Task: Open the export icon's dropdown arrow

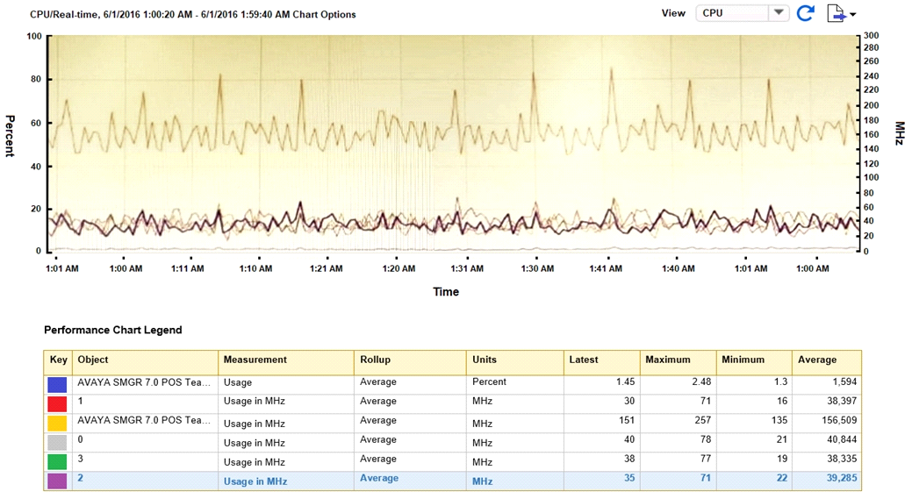Action: 853,15
